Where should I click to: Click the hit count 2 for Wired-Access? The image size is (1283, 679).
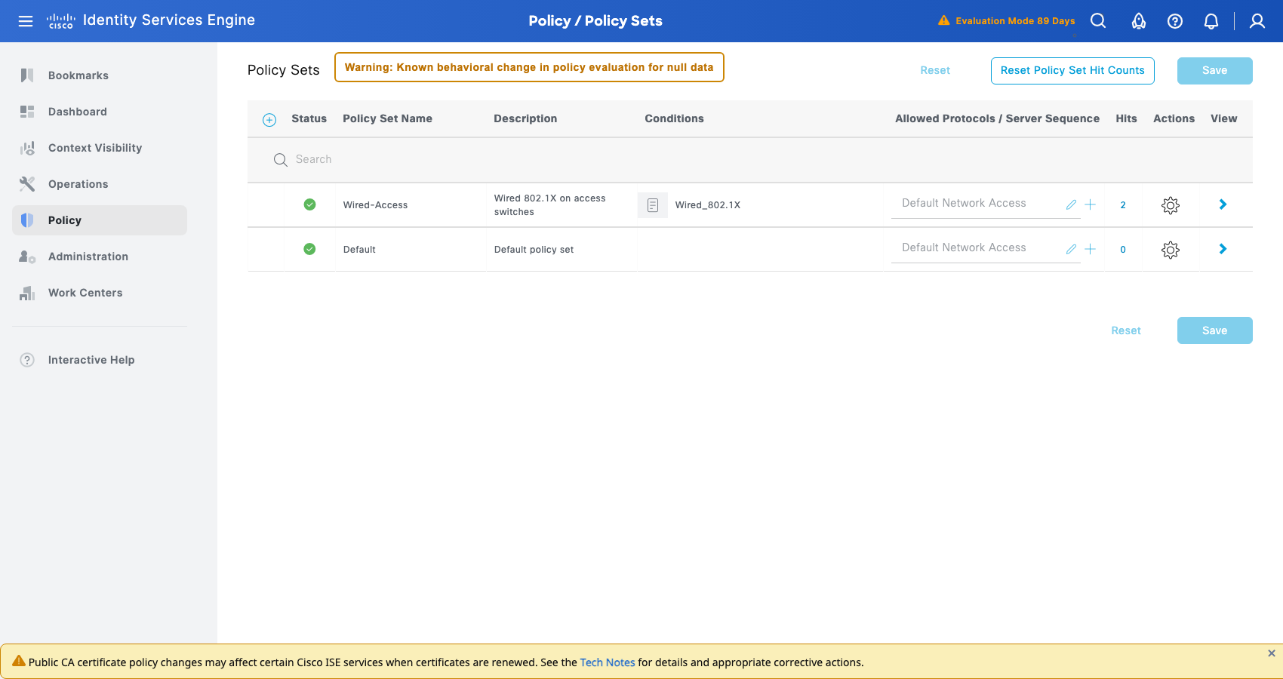tap(1123, 205)
